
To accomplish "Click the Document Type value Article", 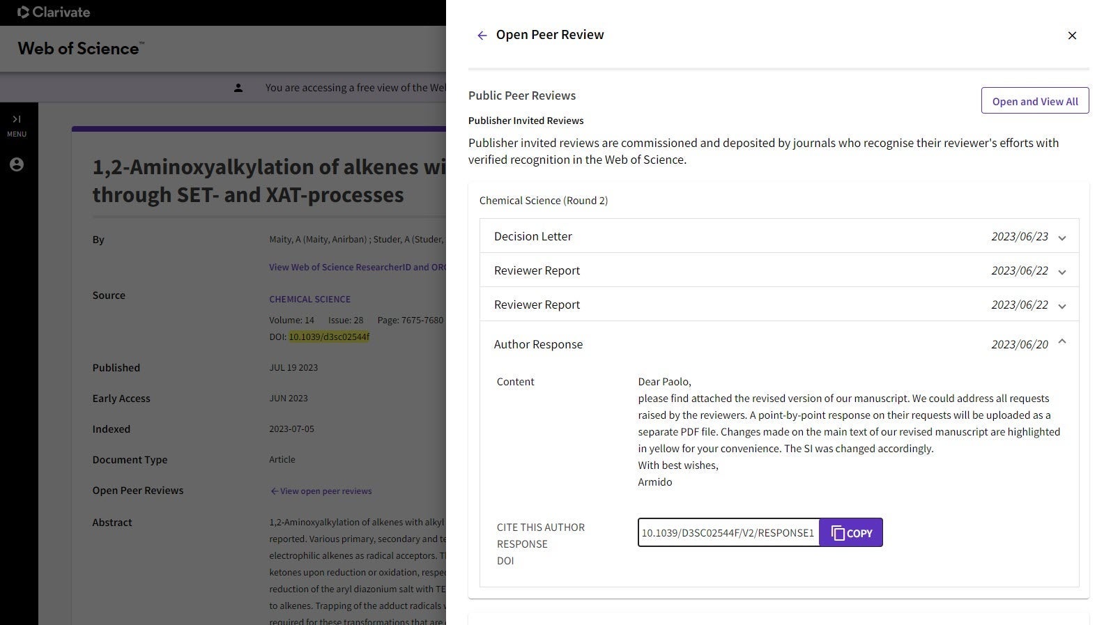I will [x=282, y=459].
